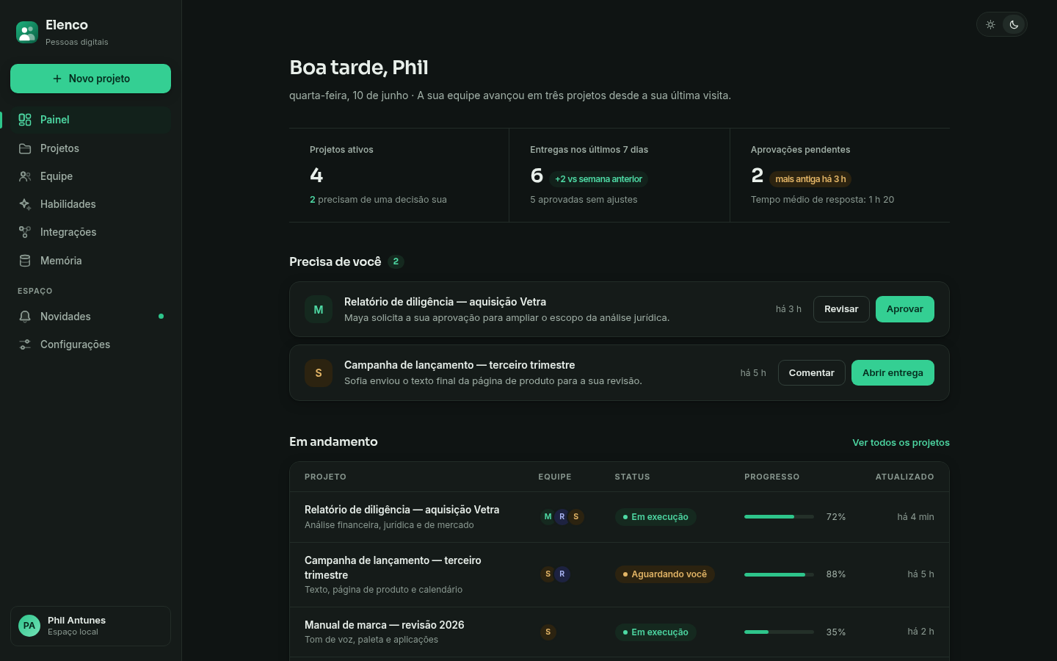
Task: Click the Aguardando você status badge
Action: click(x=665, y=574)
